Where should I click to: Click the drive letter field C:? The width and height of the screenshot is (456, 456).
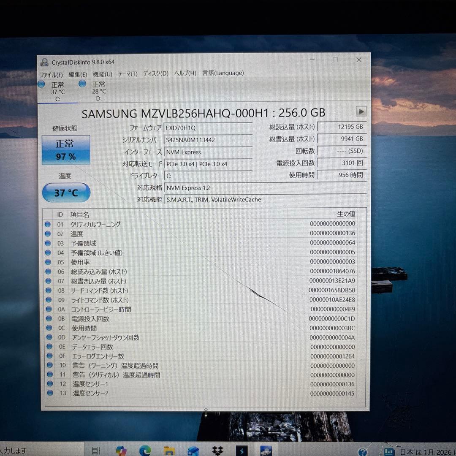coord(208,176)
